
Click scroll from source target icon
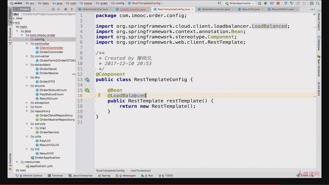click(x=53, y=9)
